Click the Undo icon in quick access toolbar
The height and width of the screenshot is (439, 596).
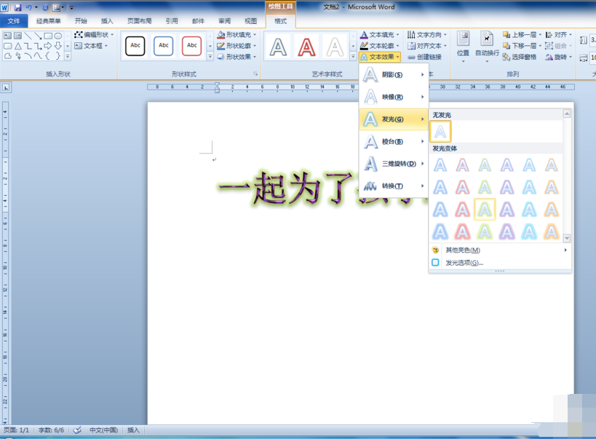pyautogui.click(x=28, y=7)
